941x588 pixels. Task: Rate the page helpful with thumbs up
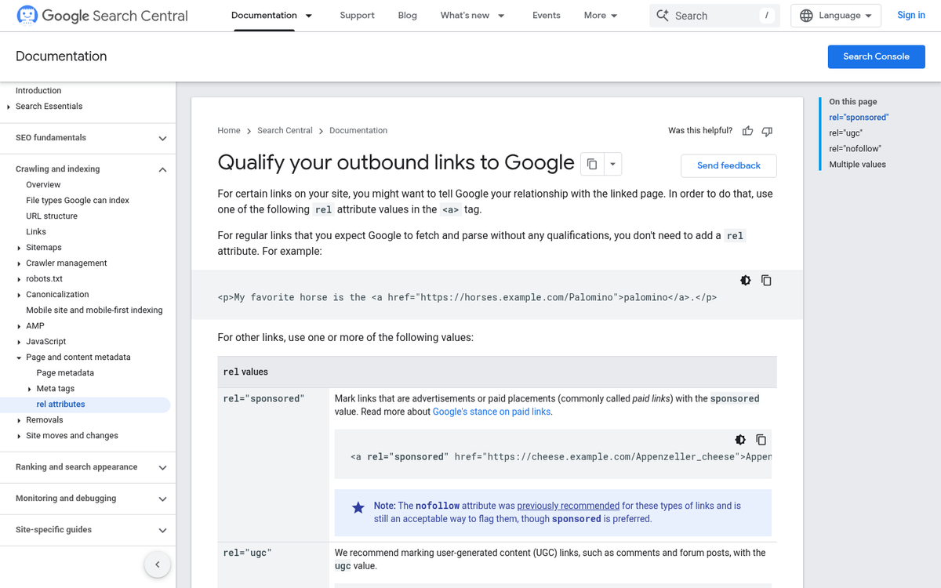(747, 131)
